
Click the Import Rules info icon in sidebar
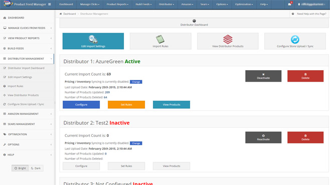tap(5, 86)
